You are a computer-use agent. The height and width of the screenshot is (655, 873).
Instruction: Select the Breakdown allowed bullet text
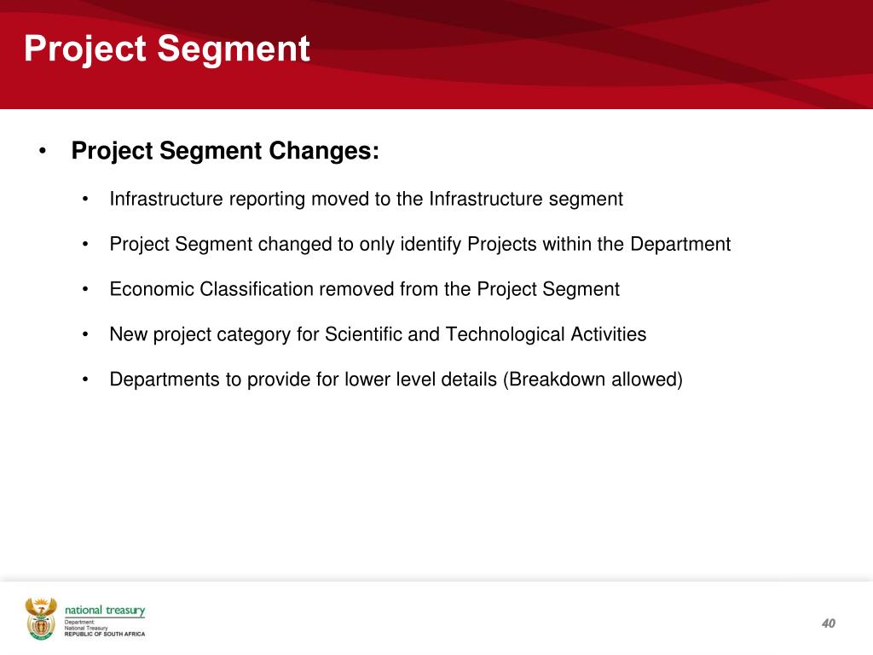click(x=396, y=380)
